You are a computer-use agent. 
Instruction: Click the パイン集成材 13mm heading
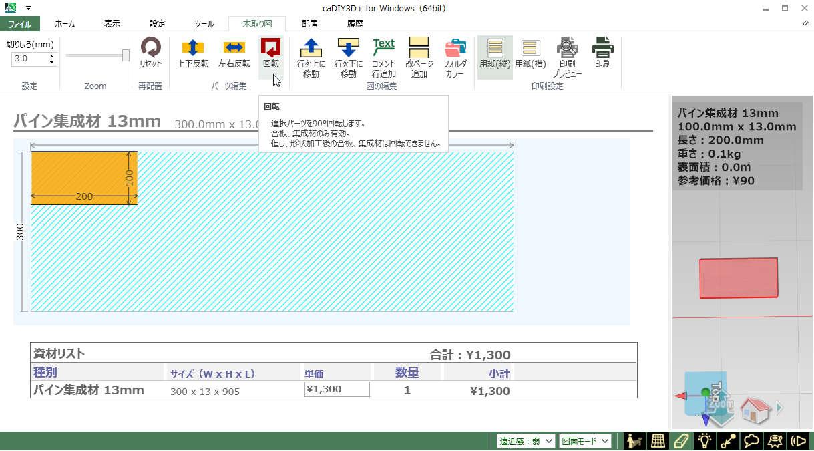click(87, 121)
